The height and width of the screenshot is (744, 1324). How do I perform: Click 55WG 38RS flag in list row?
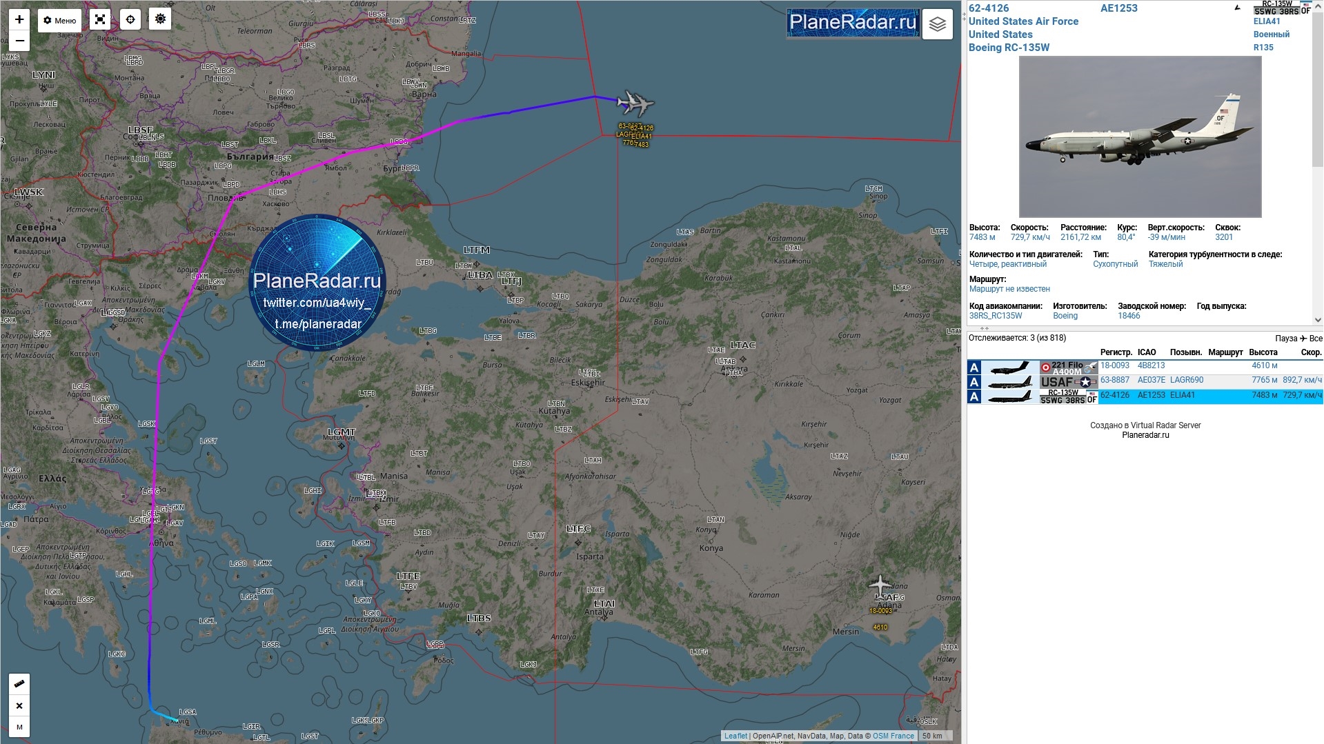1069,396
